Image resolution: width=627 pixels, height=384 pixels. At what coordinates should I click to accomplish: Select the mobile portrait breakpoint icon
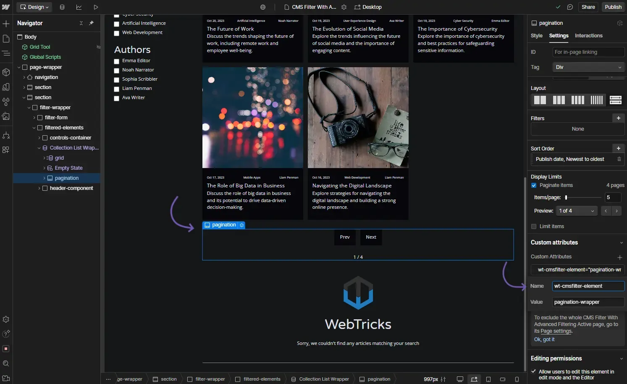coord(517,379)
